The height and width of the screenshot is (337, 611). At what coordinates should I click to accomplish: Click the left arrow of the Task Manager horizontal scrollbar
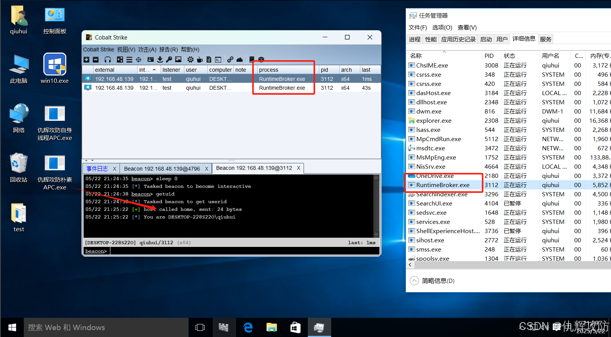point(410,265)
